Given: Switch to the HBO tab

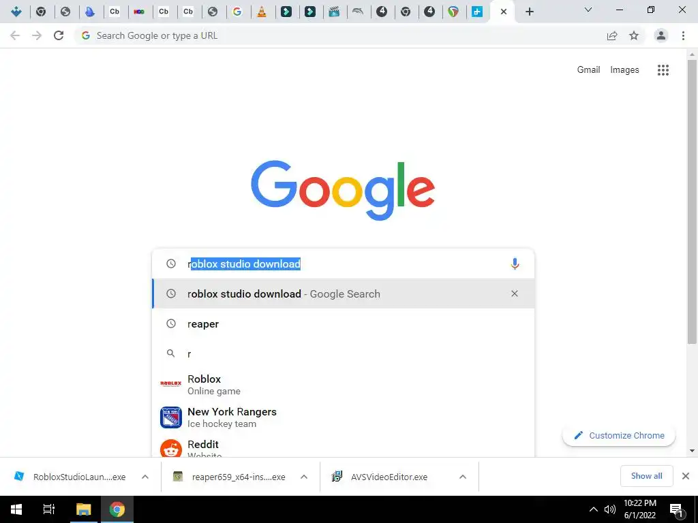Looking at the screenshot, I should [x=139, y=12].
